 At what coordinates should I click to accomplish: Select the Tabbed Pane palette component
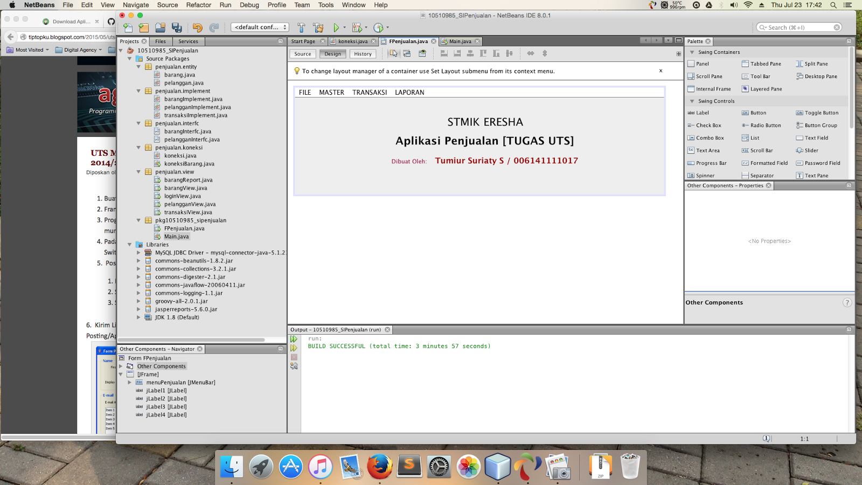coord(761,64)
